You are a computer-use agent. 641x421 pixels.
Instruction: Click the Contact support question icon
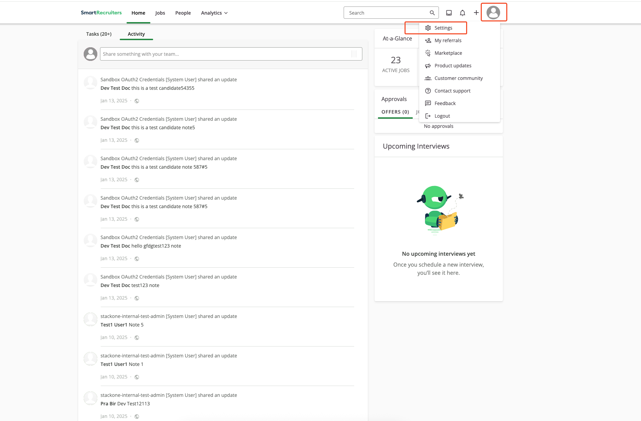pyautogui.click(x=428, y=91)
